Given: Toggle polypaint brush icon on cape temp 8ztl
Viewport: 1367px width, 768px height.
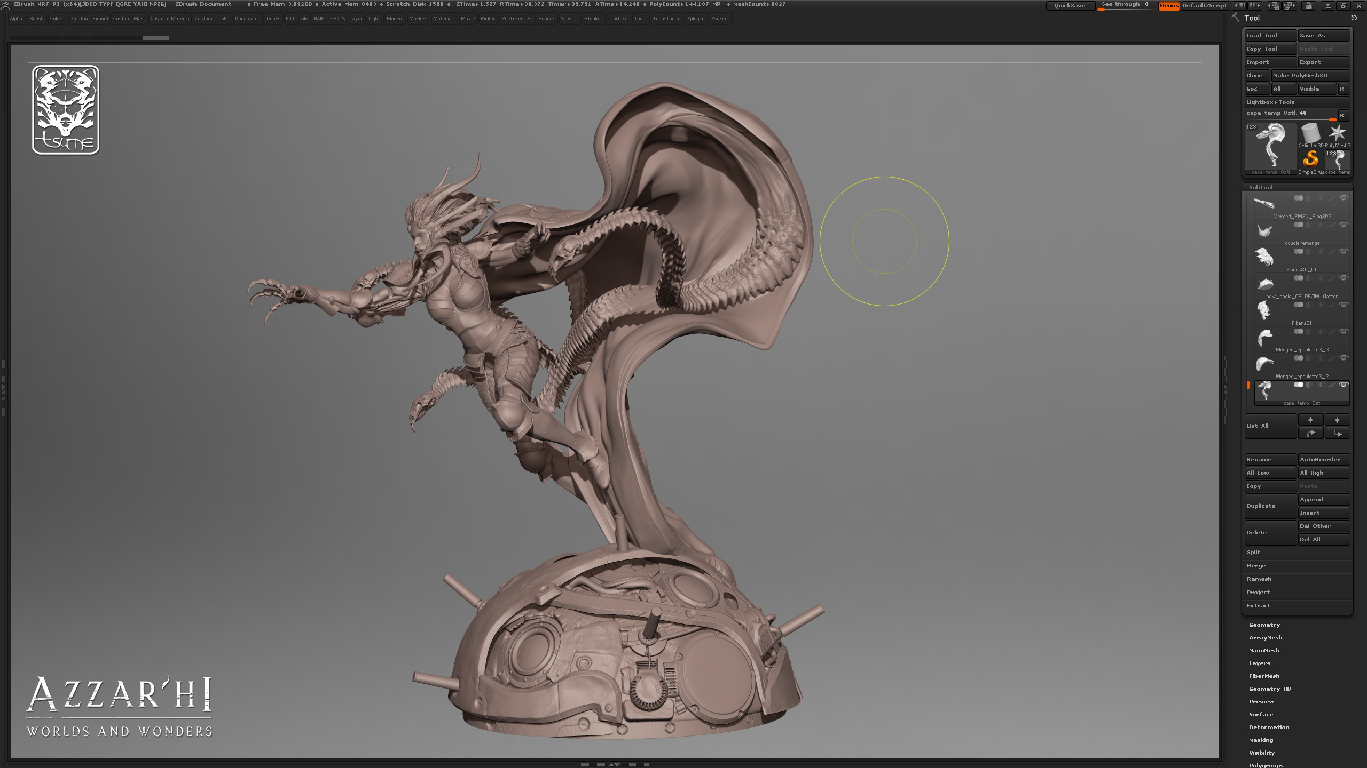Looking at the screenshot, I should coord(1332,385).
